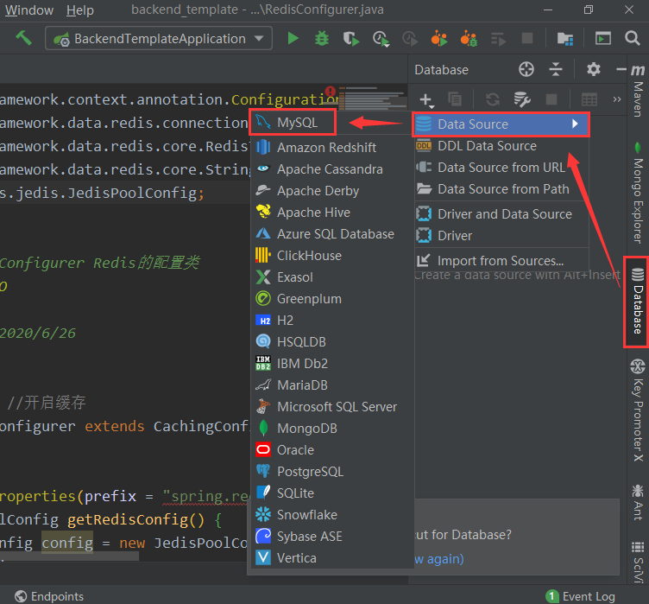Select DDL Data Source option
The height and width of the screenshot is (604, 649).
pos(501,146)
